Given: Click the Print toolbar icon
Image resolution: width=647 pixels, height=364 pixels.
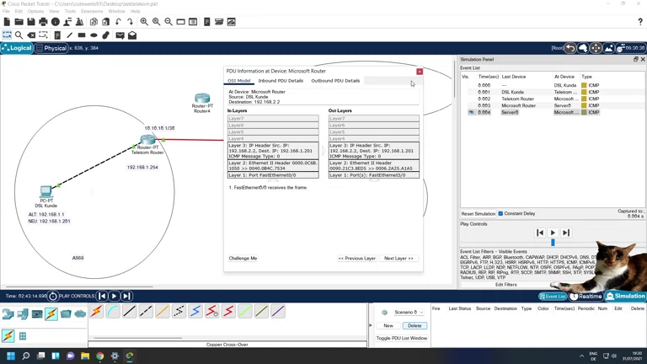Looking at the screenshot, I should [x=44, y=22].
